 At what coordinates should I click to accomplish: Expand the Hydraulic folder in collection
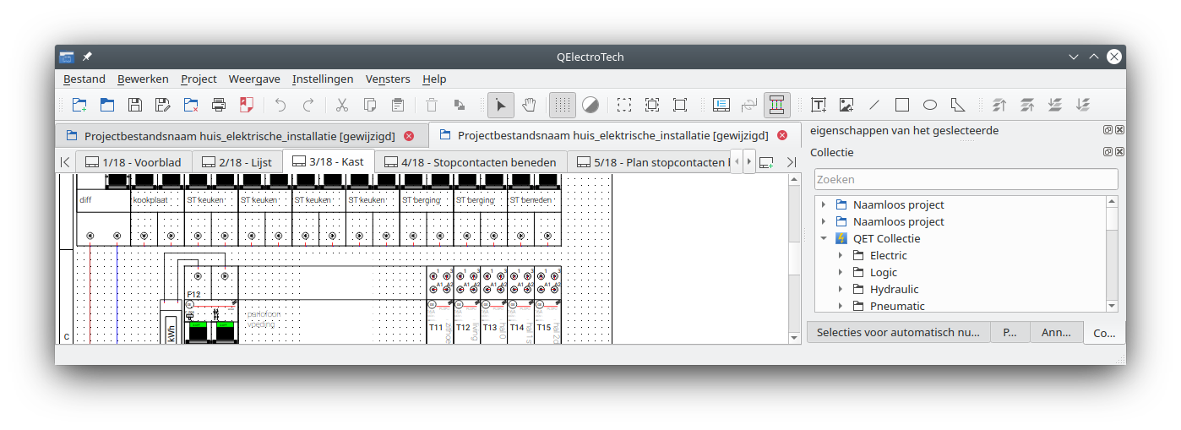(840, 289)
